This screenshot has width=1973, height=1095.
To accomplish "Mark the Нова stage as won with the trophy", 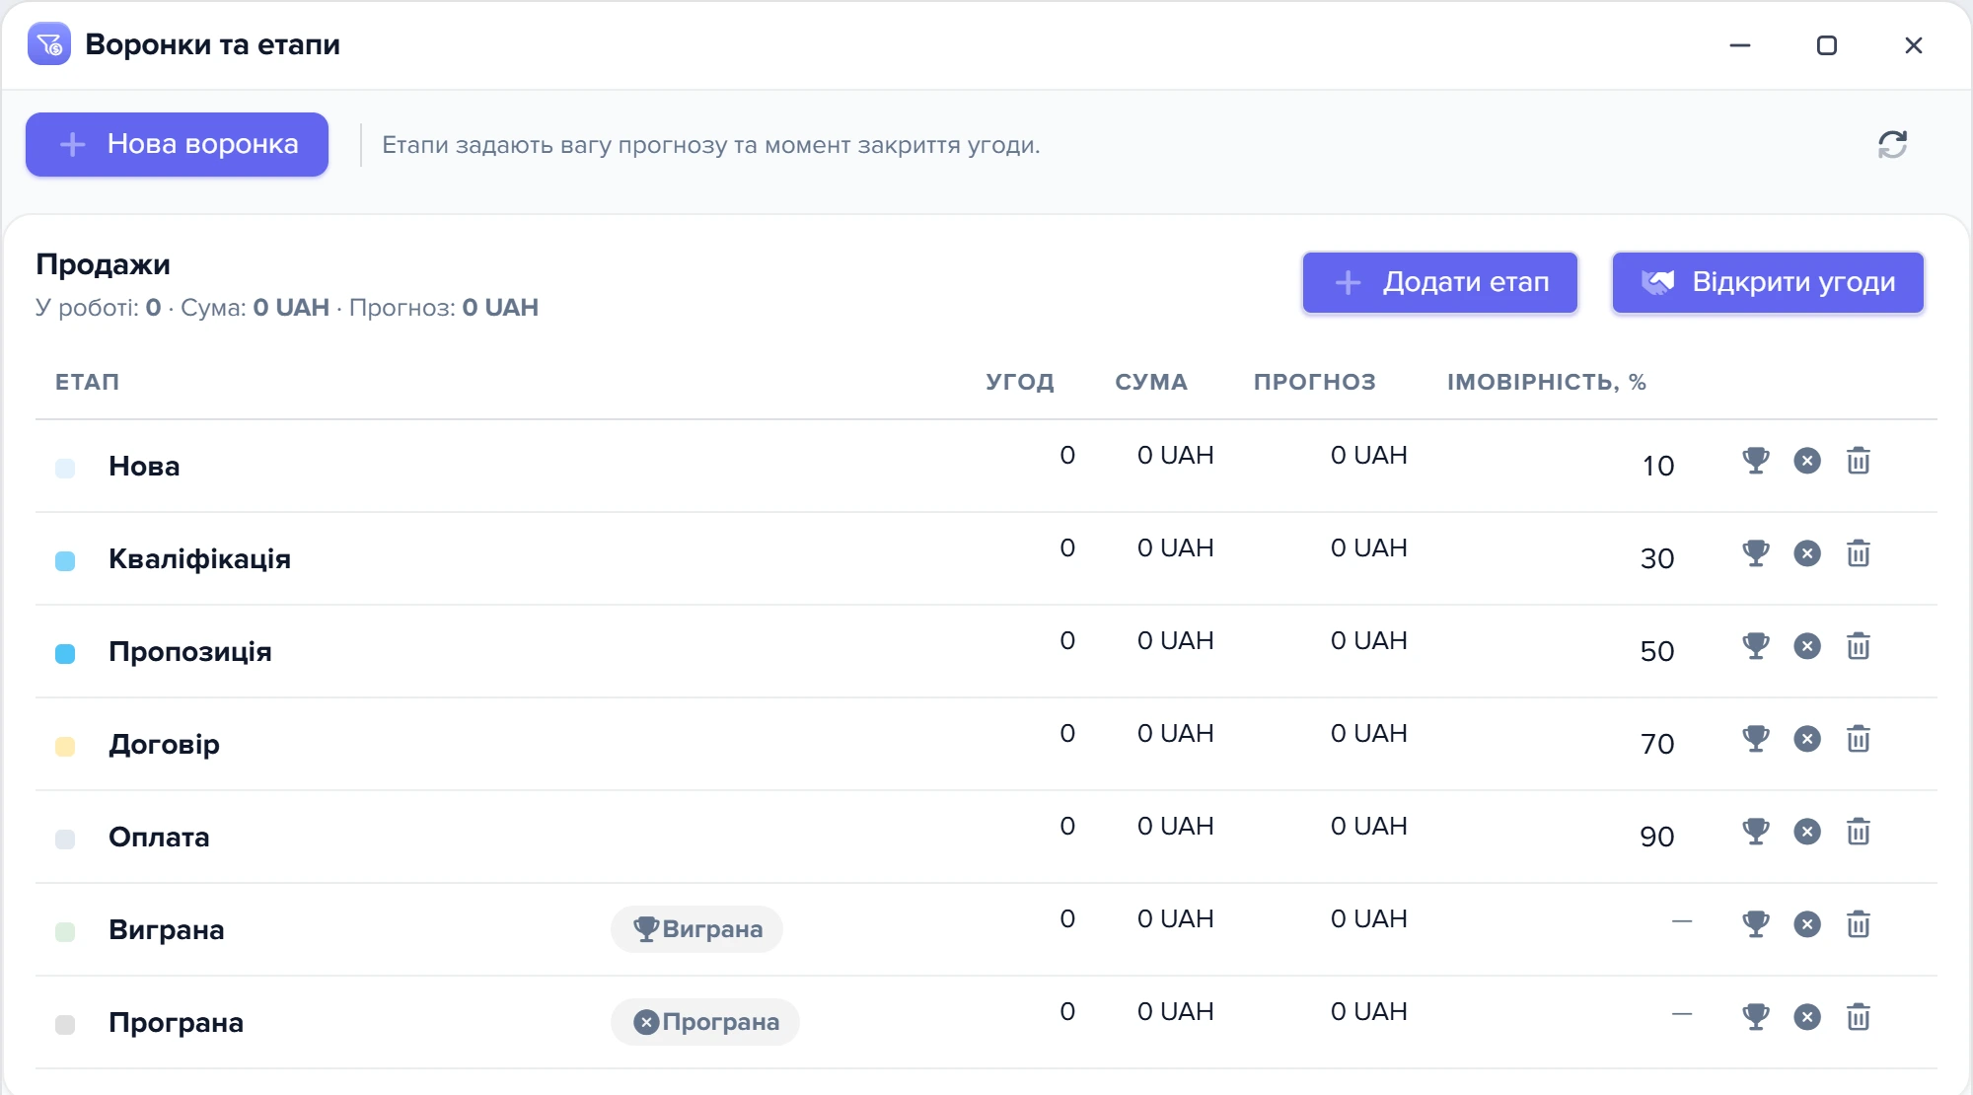I will click(x=1756, y=461).
